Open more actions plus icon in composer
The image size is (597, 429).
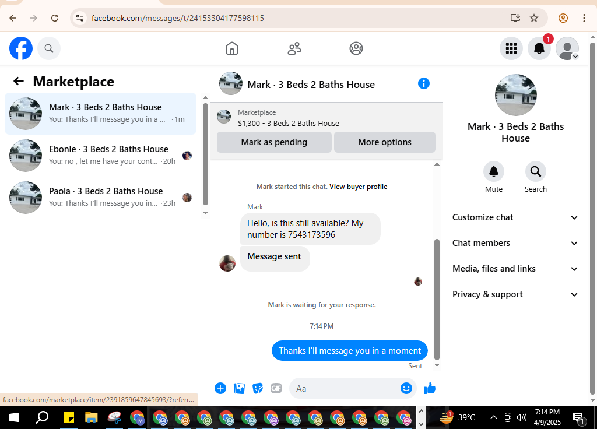(220, 388)
